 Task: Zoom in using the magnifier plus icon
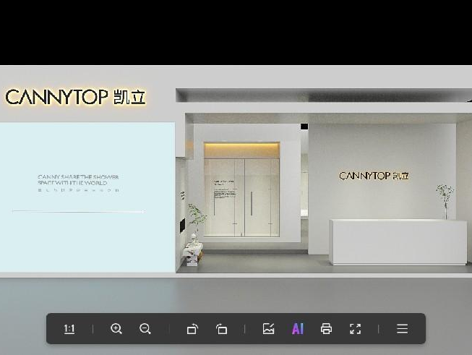[x=116, y=329]
